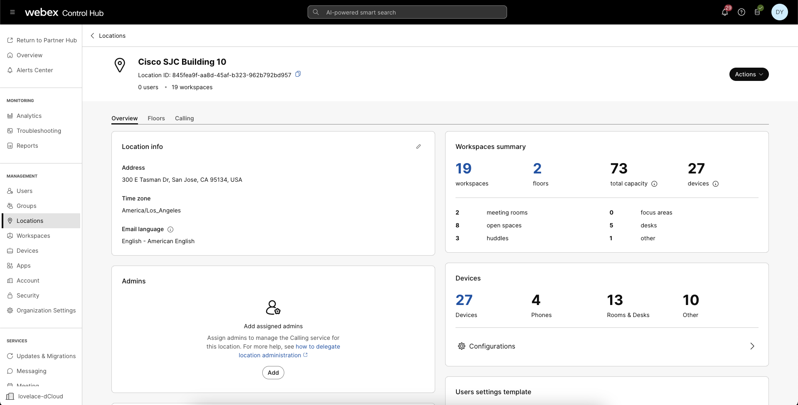Switch to the Floors tab
The width and height of the screenshot is (798, 405).
[156, 118]
